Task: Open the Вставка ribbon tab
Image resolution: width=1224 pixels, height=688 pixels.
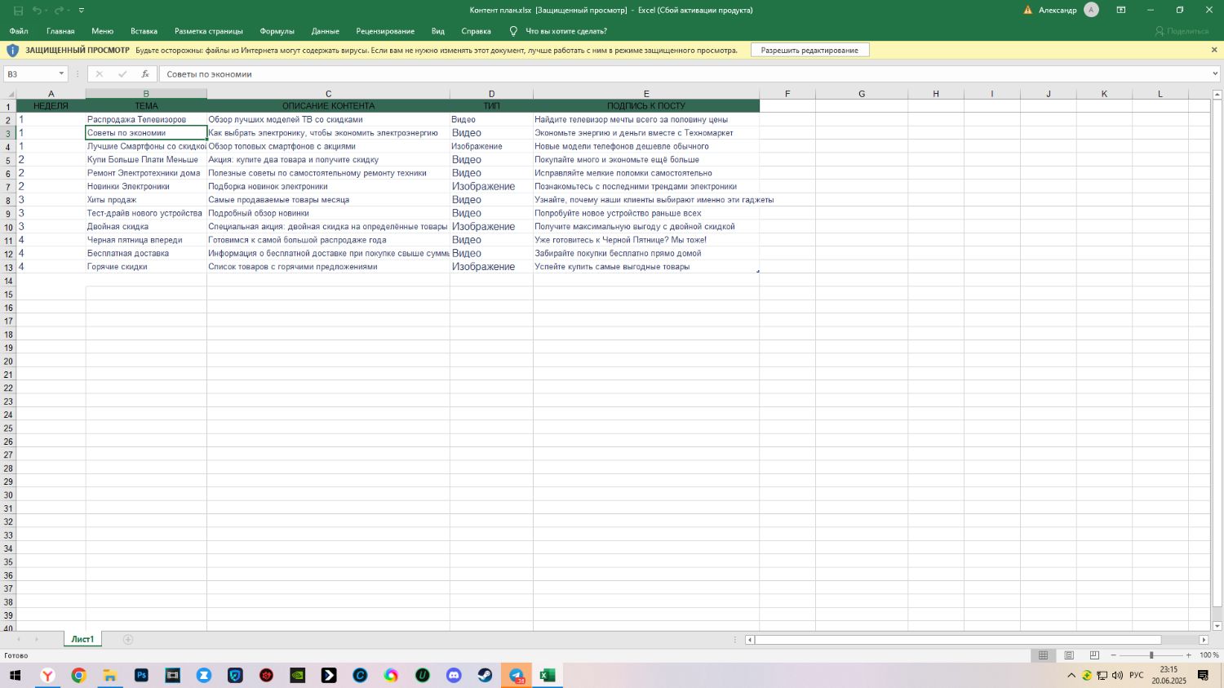Action: point(144,31)
